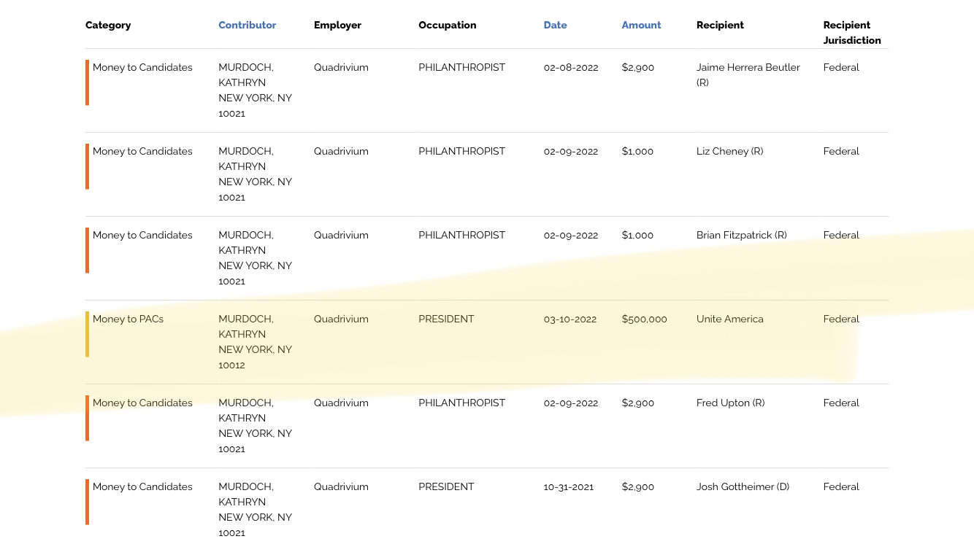
Task: Select Federal jurisdiction in Josh Gottheimer row
Action: tap(841, 486)
